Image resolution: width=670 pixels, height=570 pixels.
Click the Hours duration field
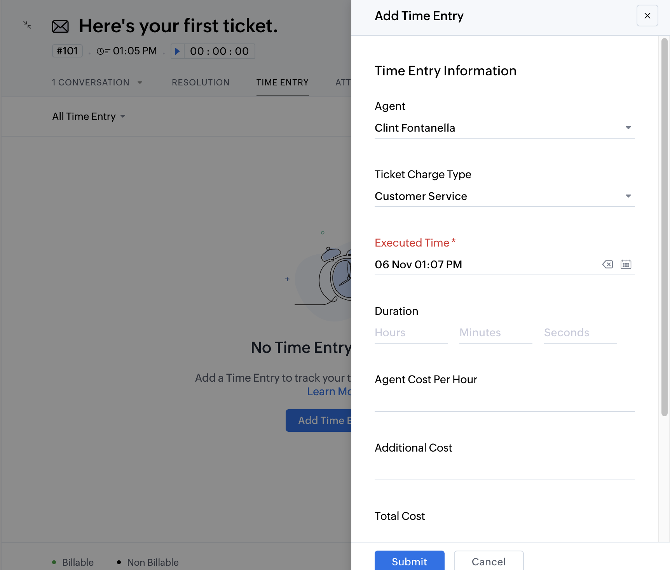(x=411, y=333)
